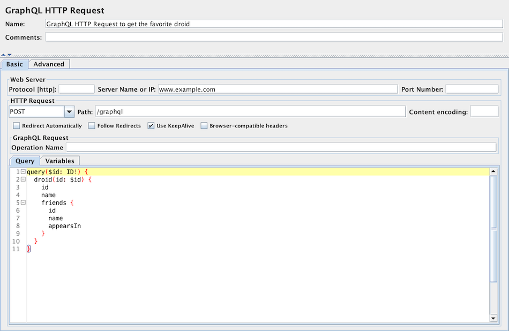
Task: Switch to the Advanced tab
Action: coord(49,64)
